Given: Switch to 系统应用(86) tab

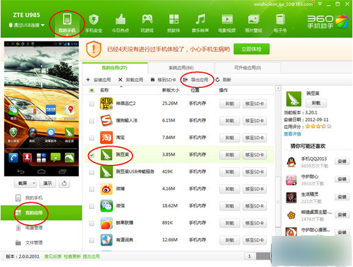Looking at the screenshot, I should click(181, 68).
